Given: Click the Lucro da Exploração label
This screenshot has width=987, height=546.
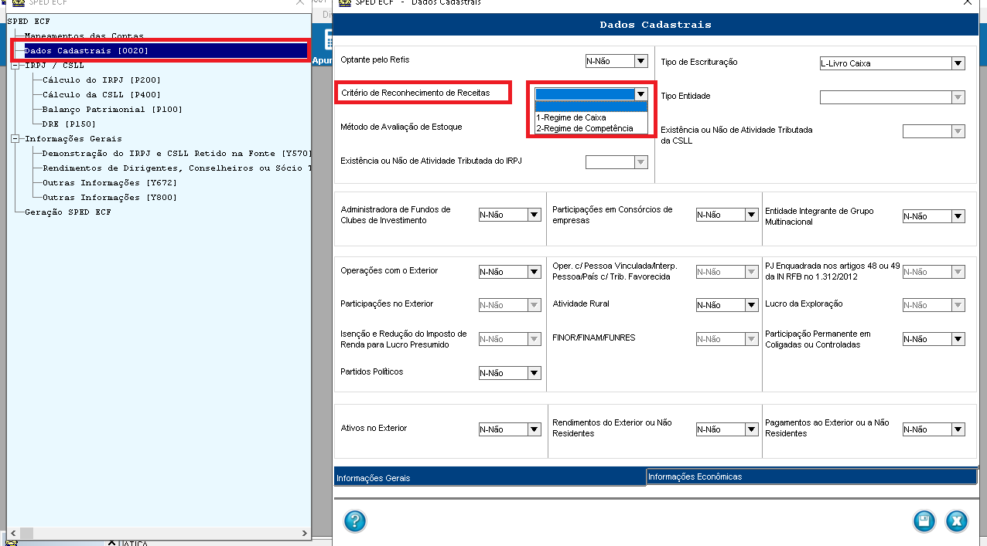Looking at the screenshot, I should point(804,304).
